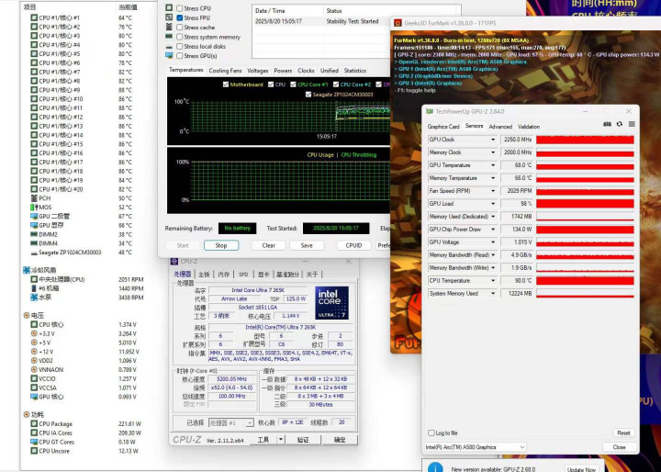Click the 水泵 pump fan icon
This screenshot has width=661, height=472.
[34, 298]
